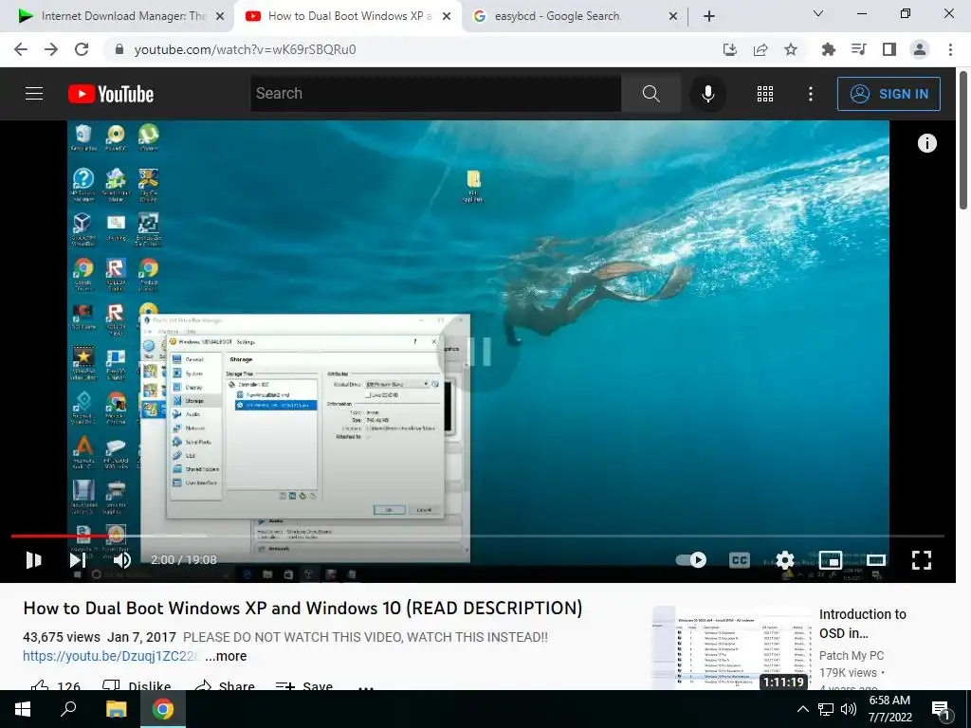Viewport: 971px width, 728px height.
Task: Search with your voice microphone
Action: pos(707,94)
